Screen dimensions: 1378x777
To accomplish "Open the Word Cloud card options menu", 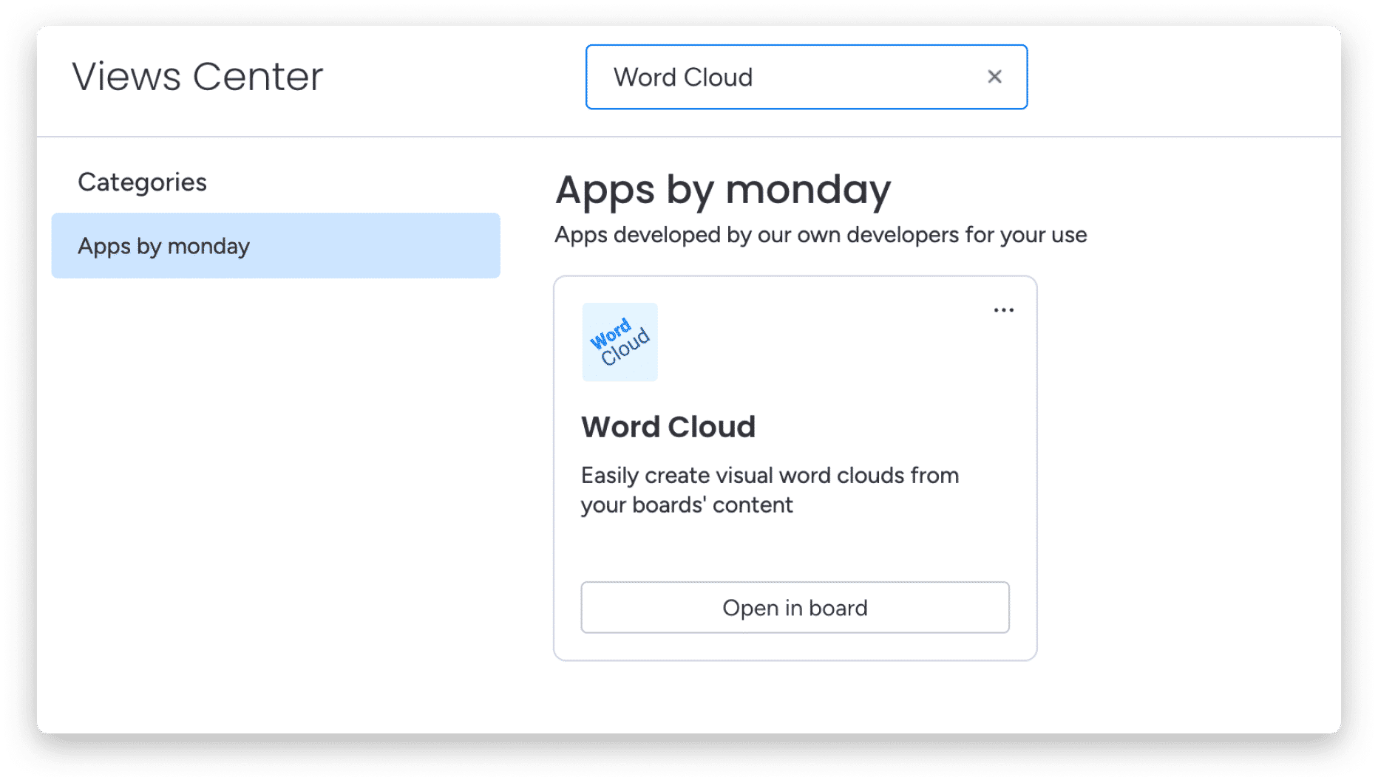I will coord(1003,310).
